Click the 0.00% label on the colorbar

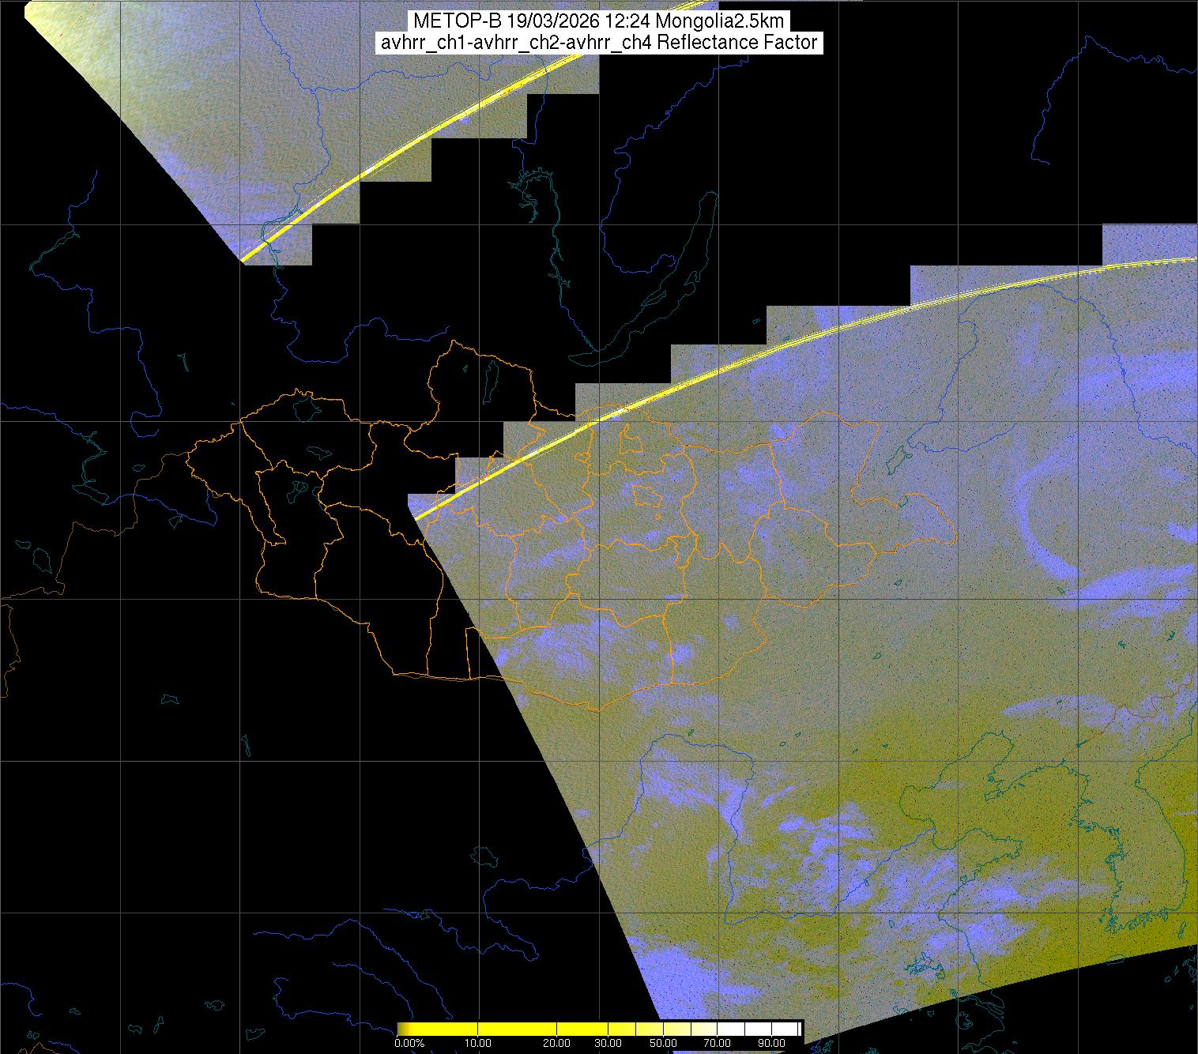point(409,1043)
